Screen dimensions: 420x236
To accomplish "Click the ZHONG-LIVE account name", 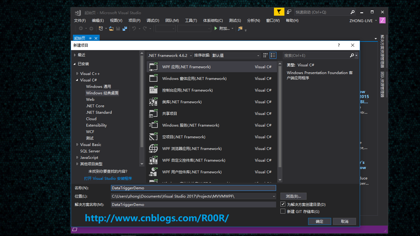I will point(361,21).
